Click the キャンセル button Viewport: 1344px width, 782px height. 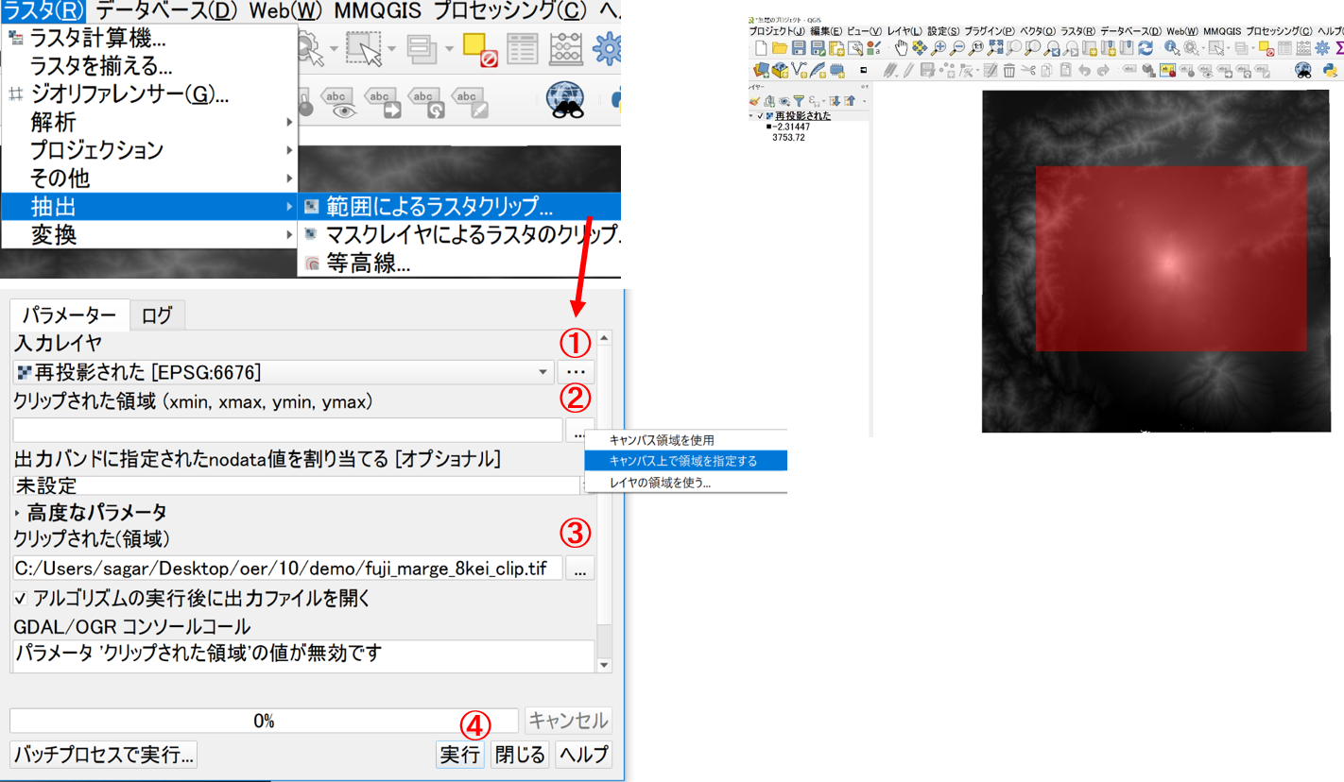(567, 721)
